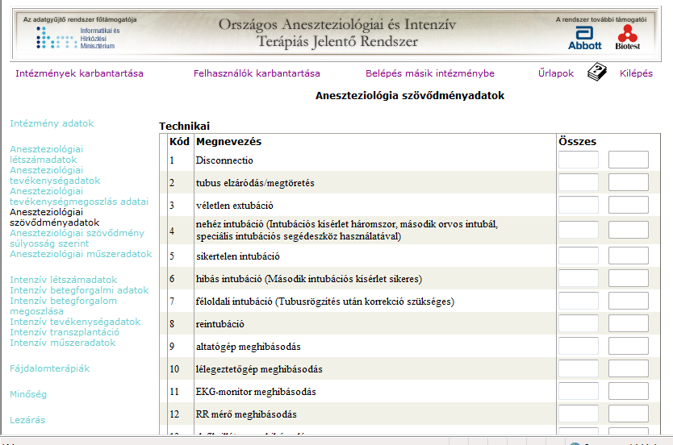Image resolution: width=673 pixels, height=445 pixels.
Task: Click first field for sikertelen intubáció
Action: coord(578,256)
